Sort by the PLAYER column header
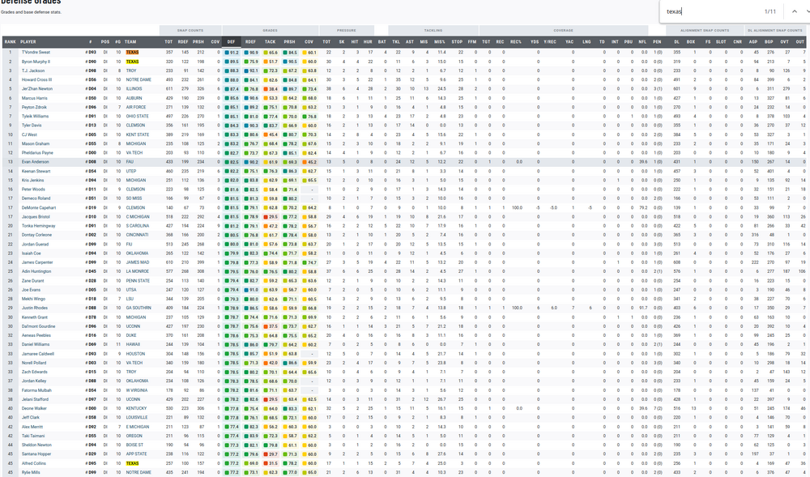The height and width of the screenshot is (477, 810). [29, 41]
